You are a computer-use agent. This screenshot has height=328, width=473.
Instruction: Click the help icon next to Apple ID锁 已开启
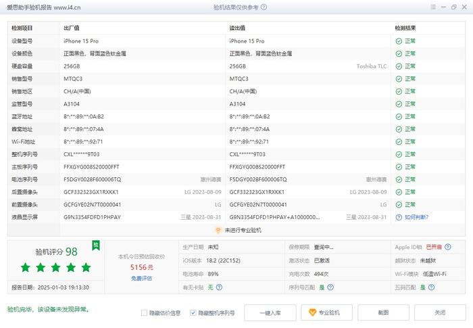click(448, 247)
